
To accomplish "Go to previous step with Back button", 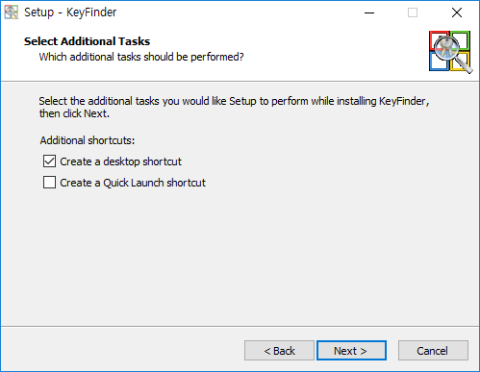I will [x=279, y=351].
